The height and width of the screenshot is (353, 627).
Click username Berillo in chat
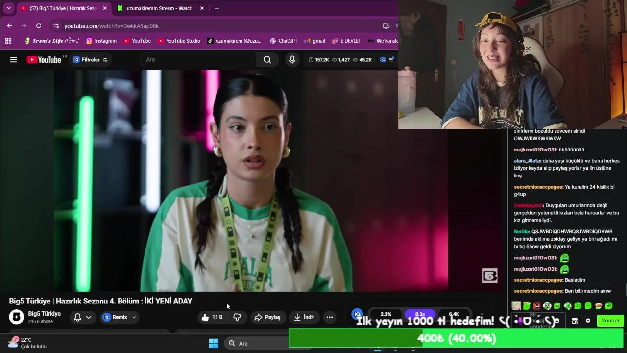[522, 231]
